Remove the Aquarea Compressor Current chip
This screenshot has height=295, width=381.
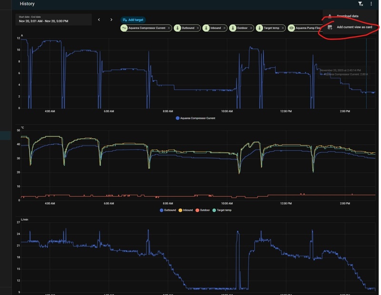click(169, 28)
